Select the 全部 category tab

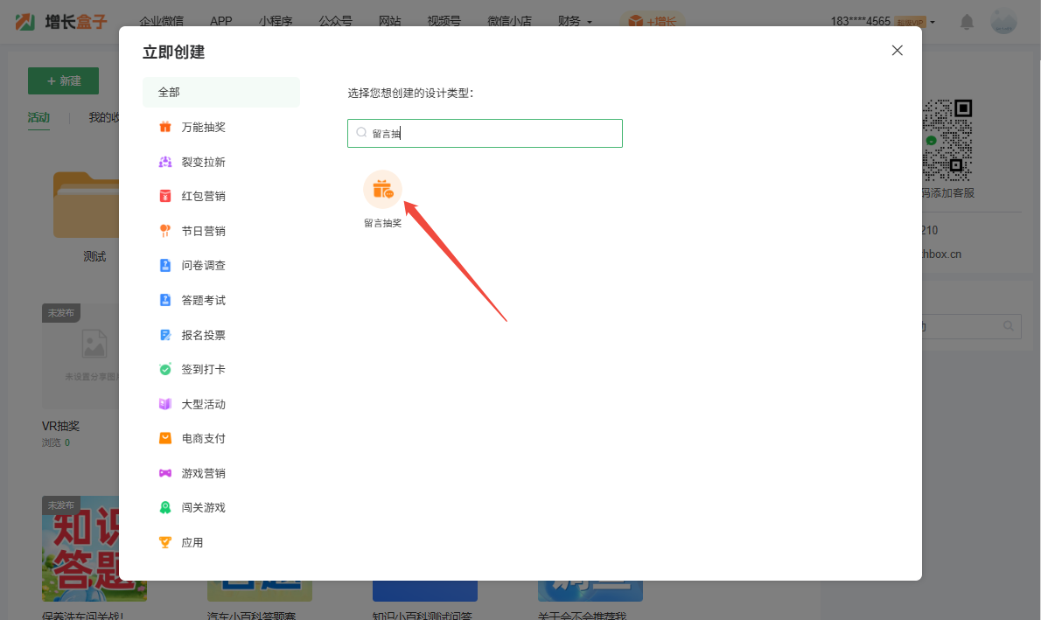coord(220,92)
